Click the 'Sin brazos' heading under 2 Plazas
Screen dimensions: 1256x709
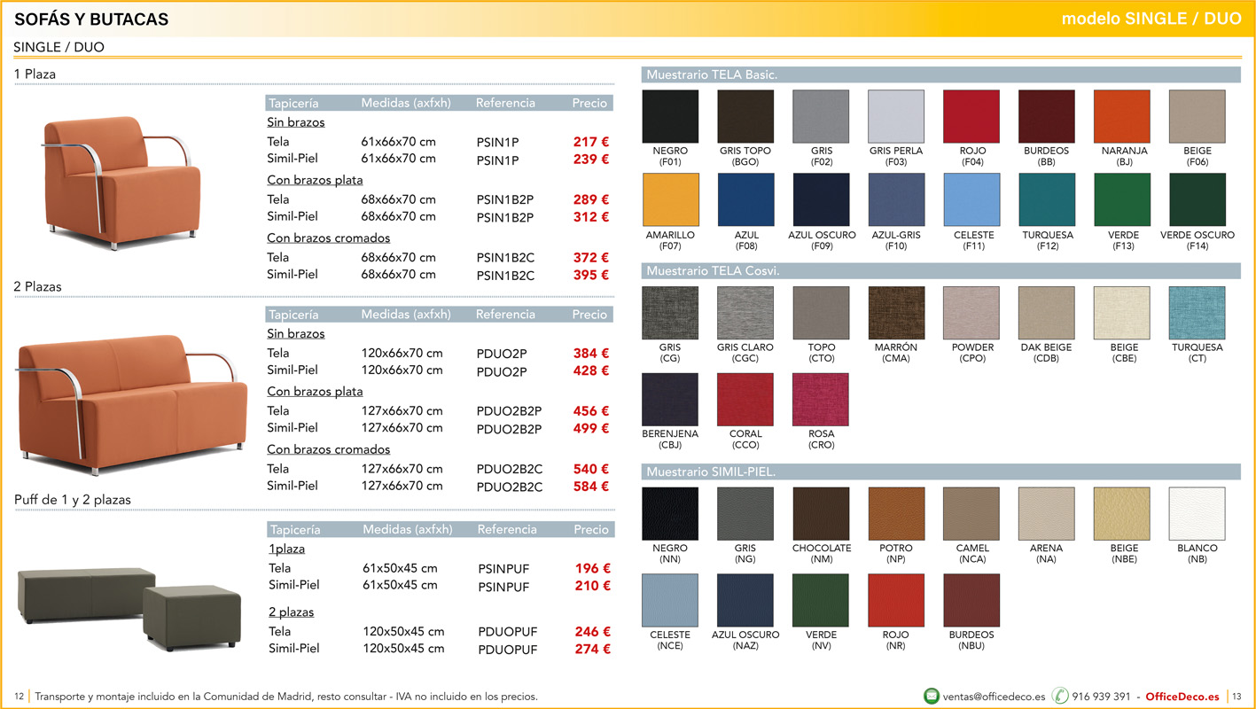[x=296, y=334]
